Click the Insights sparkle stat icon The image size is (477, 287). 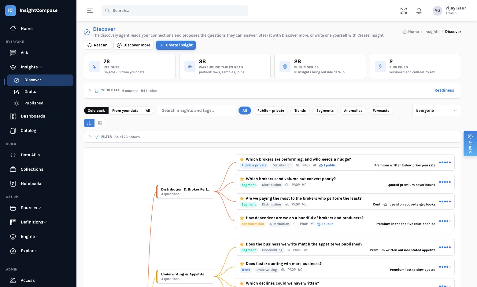click(94, 67)
